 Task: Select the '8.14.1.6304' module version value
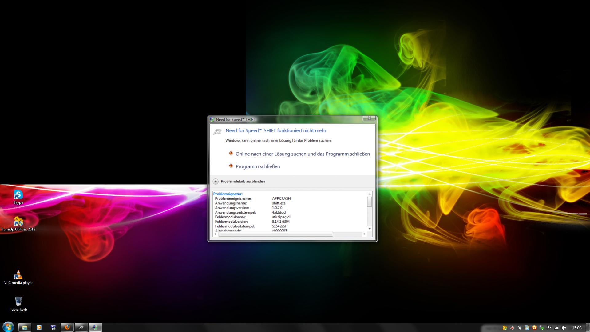[281, 222]
